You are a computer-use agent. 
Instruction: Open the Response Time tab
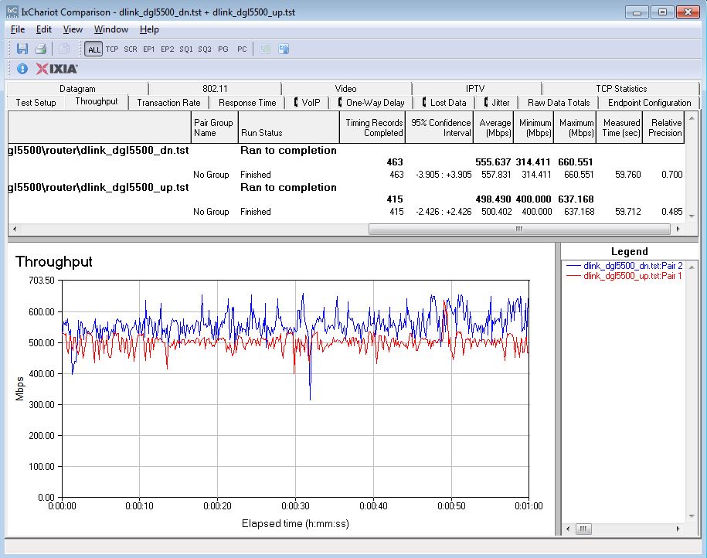pos(247,102)
